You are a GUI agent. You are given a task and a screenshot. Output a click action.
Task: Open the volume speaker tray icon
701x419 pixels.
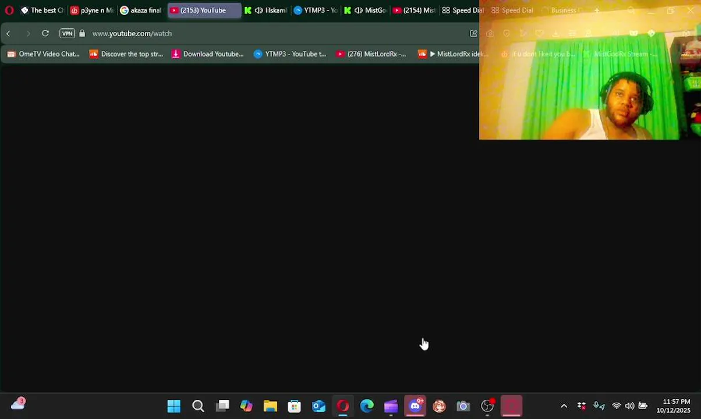(629, 406)
